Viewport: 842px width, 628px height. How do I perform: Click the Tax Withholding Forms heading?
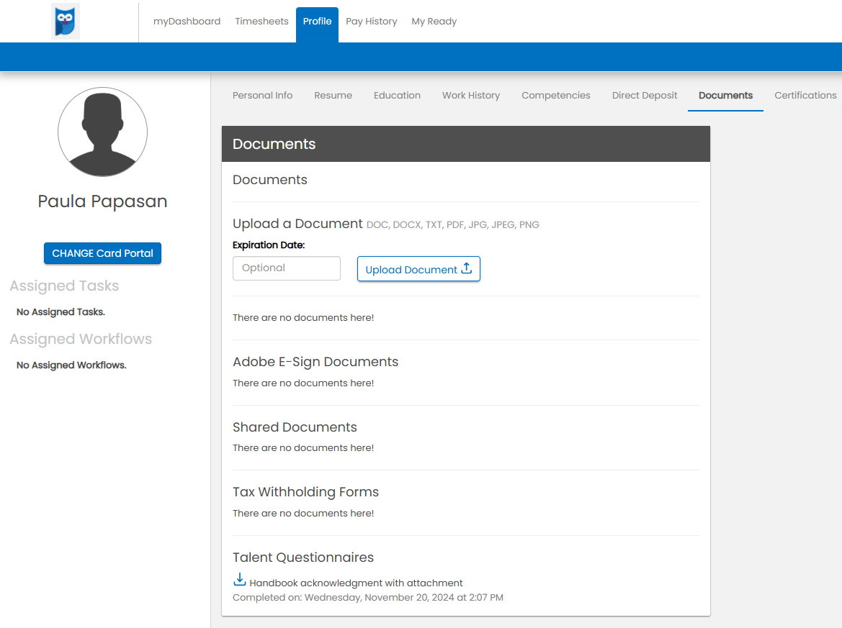coord(306,492)
